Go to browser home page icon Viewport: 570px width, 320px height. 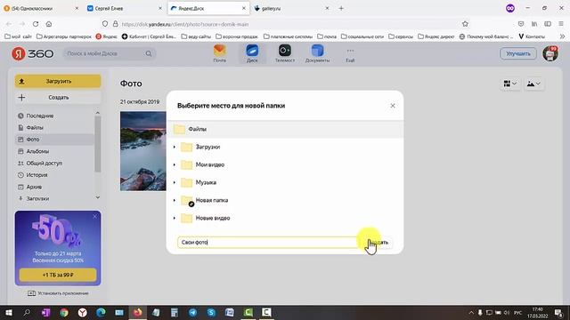(x=49, y=24)
